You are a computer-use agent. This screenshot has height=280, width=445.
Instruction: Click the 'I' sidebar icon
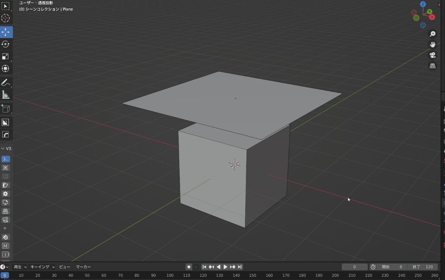pos(5,254)
